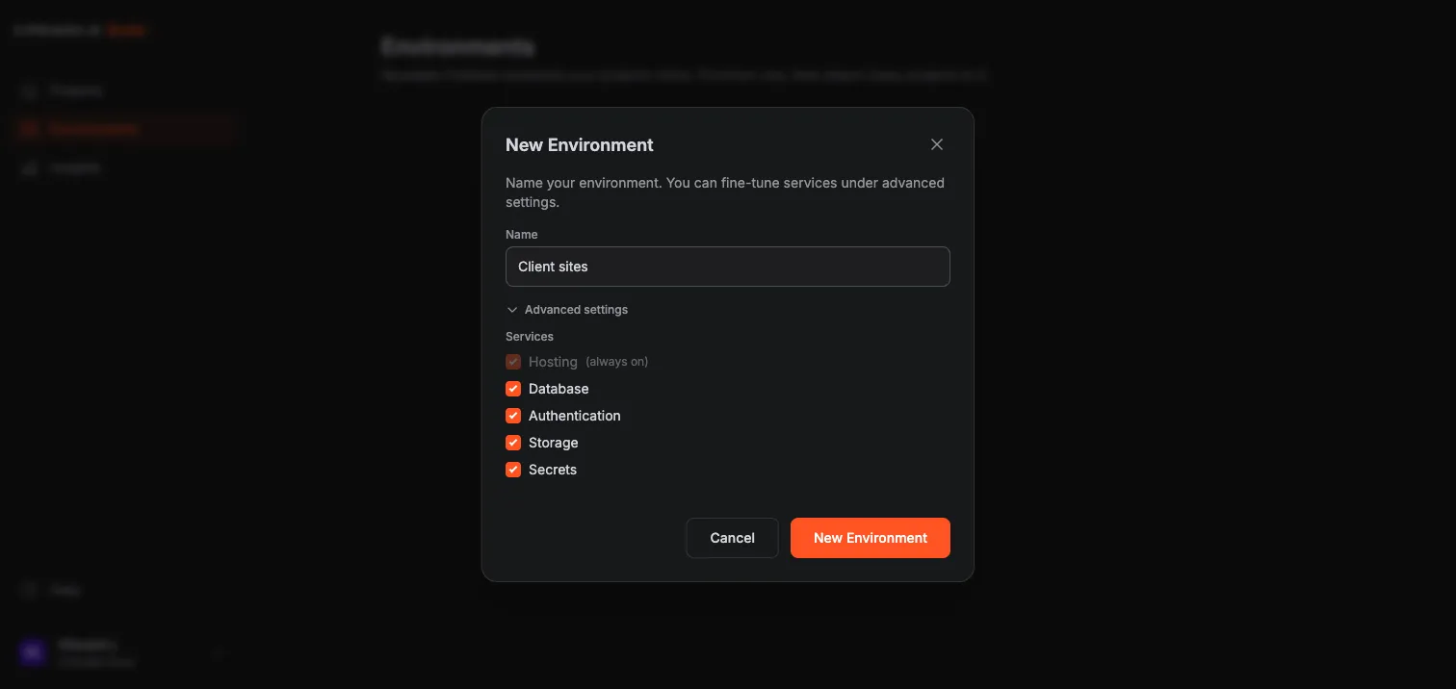This screenshot has width=1456, height=689.
Task: Click the disabled Hosting checkbox
Action: (x=513, y=362)
